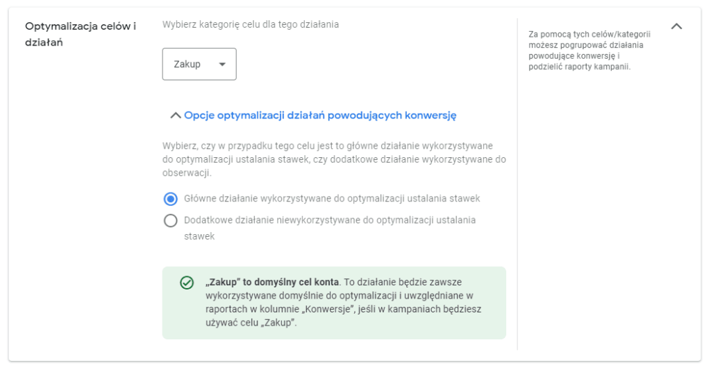Click text Wybierz kategorię celu dla tego działania

click(x=250, y=24)
